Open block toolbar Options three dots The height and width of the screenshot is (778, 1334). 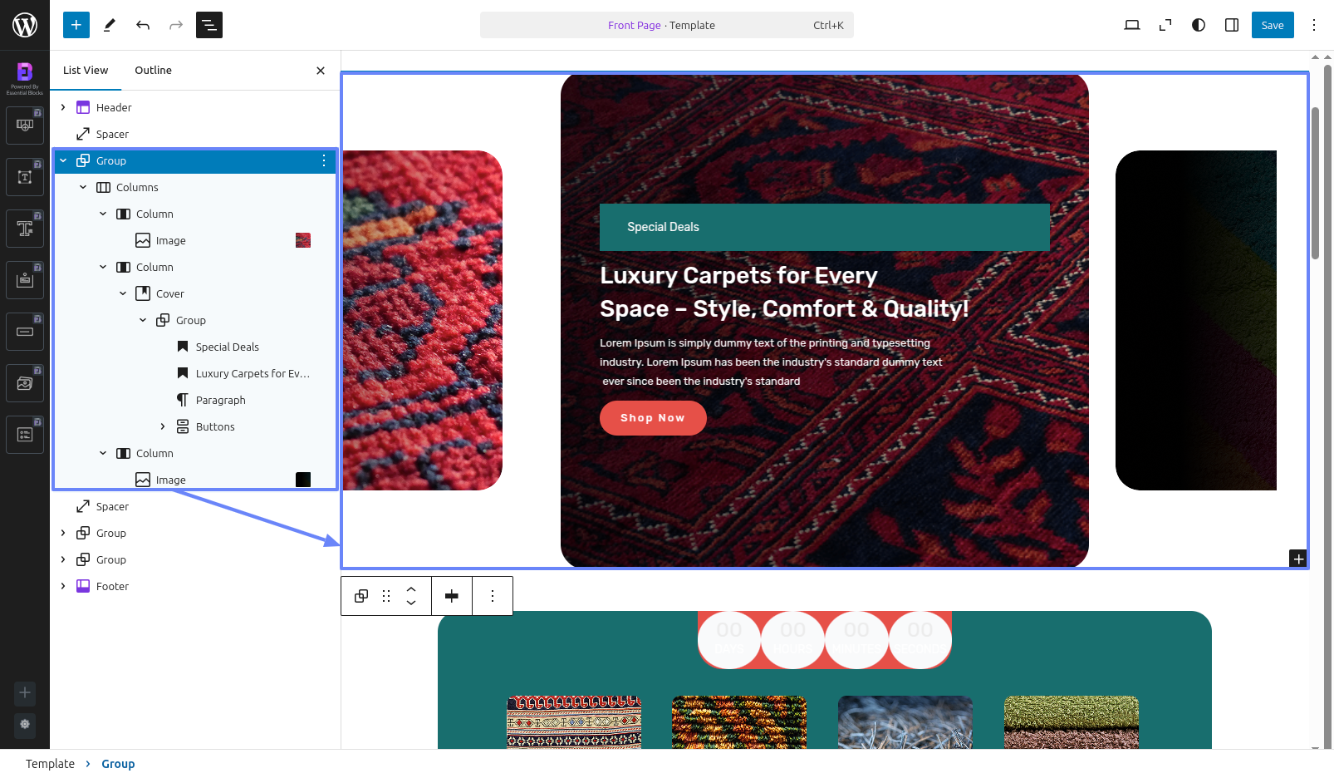[x=493, y=596]
